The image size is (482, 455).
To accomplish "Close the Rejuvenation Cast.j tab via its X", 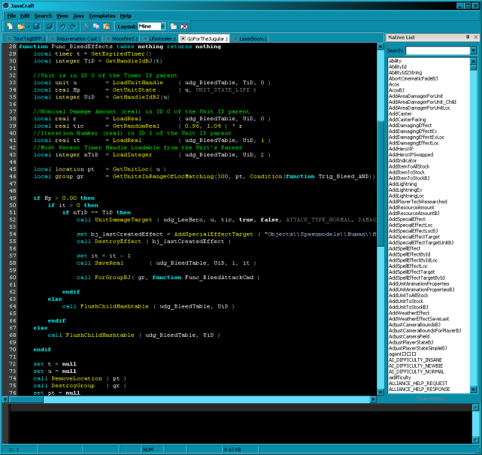I will [53, 39].
